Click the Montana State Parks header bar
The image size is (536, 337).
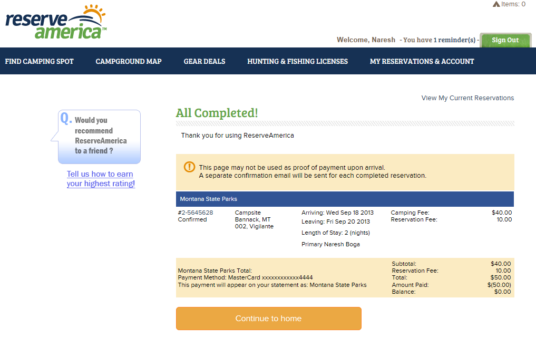point(345,199)
